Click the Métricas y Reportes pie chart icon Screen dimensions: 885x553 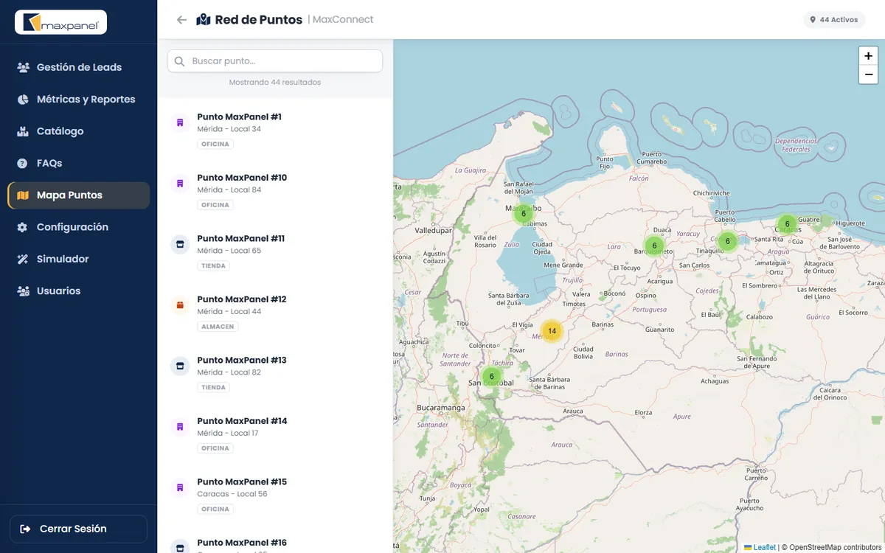(x=23, y=99)
